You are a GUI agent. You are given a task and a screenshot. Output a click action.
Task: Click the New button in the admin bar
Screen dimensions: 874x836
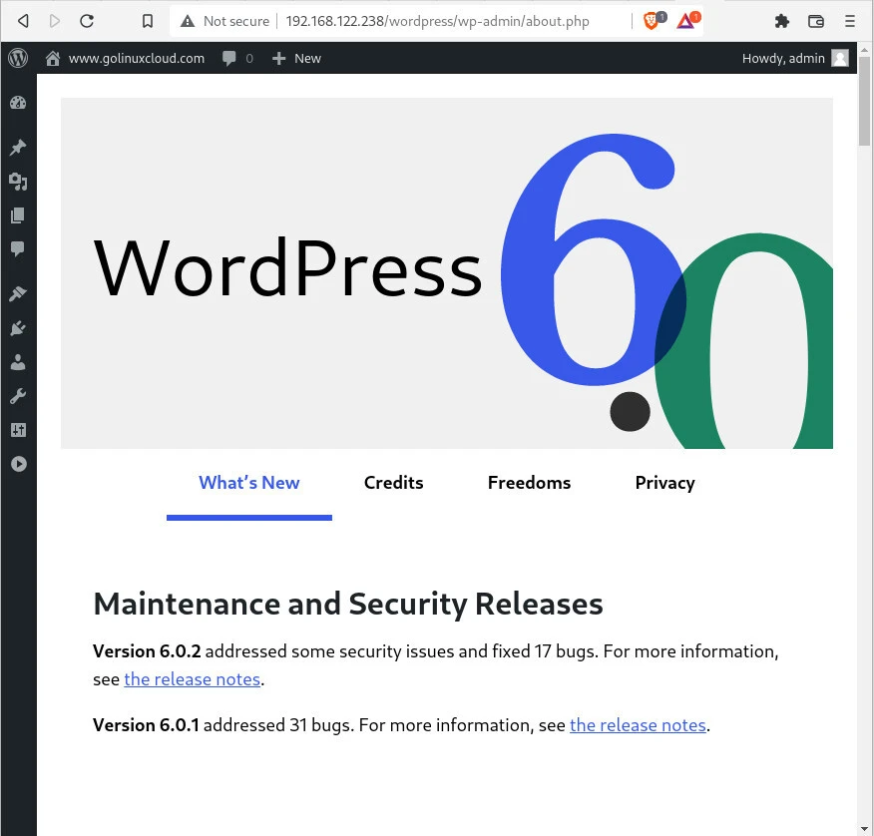tap(295, 58)
